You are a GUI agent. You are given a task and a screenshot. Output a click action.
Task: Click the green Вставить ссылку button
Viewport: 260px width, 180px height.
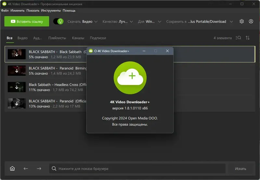tap(27, 21)
